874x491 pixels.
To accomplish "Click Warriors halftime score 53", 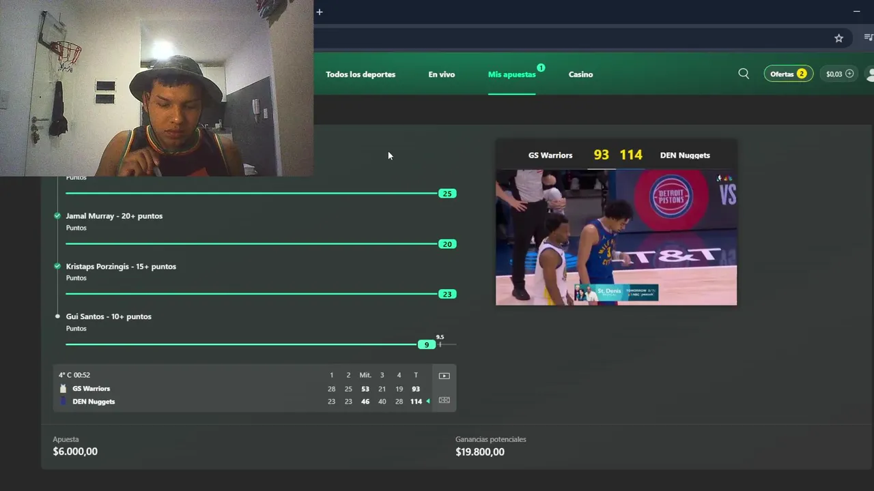I will pyautogui.click(x=365, y=389).
